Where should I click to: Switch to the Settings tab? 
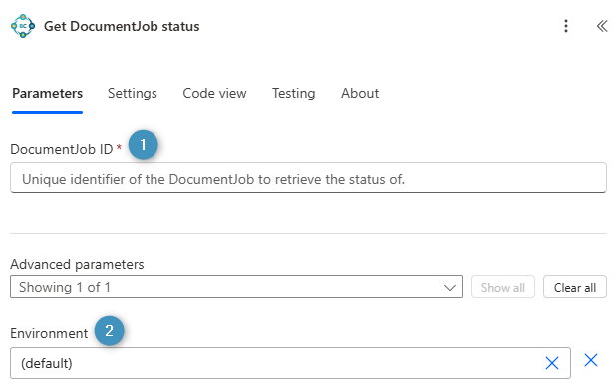[133, 94]
